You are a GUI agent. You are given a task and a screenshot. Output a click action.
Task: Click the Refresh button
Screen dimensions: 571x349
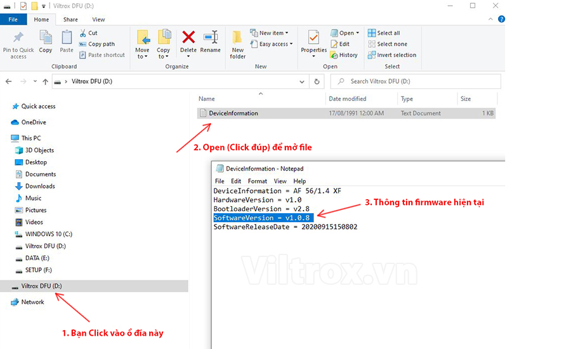pos(317,82)
